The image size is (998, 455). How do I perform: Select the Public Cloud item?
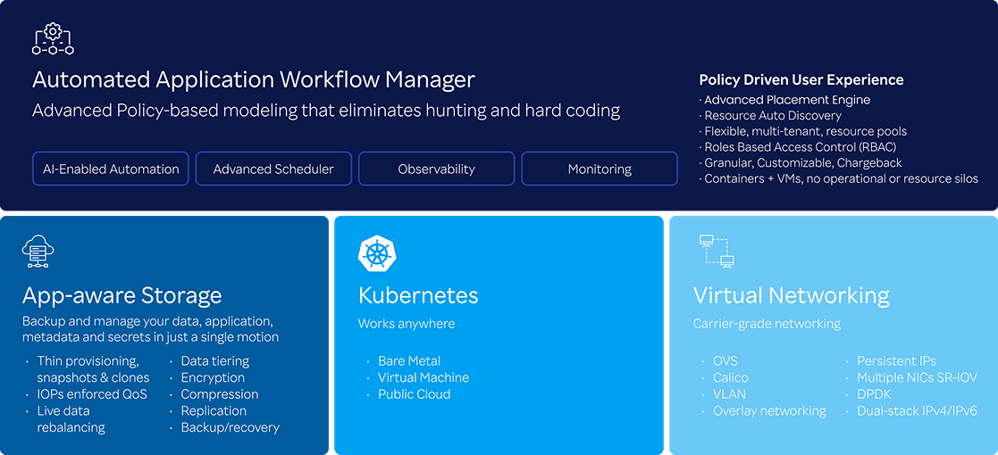pos(415,394)
